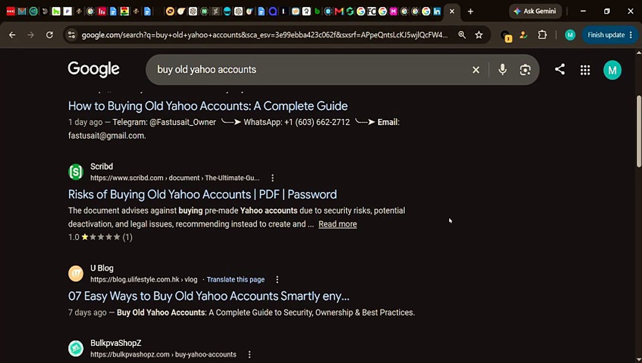Viewport: 642px width, 363px height.
Task: Reload the current Google search page
Action: coord(49,35)
